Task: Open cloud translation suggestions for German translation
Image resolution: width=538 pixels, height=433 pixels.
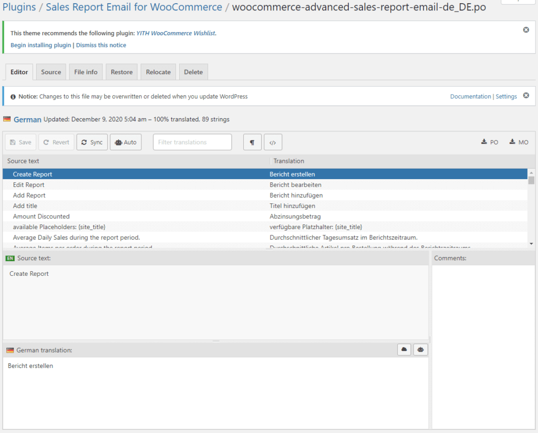Action: coord(403,349)
